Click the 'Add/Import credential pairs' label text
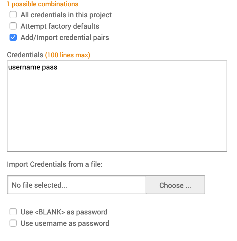Screen dimensions: 237x241 coord(65,38)
